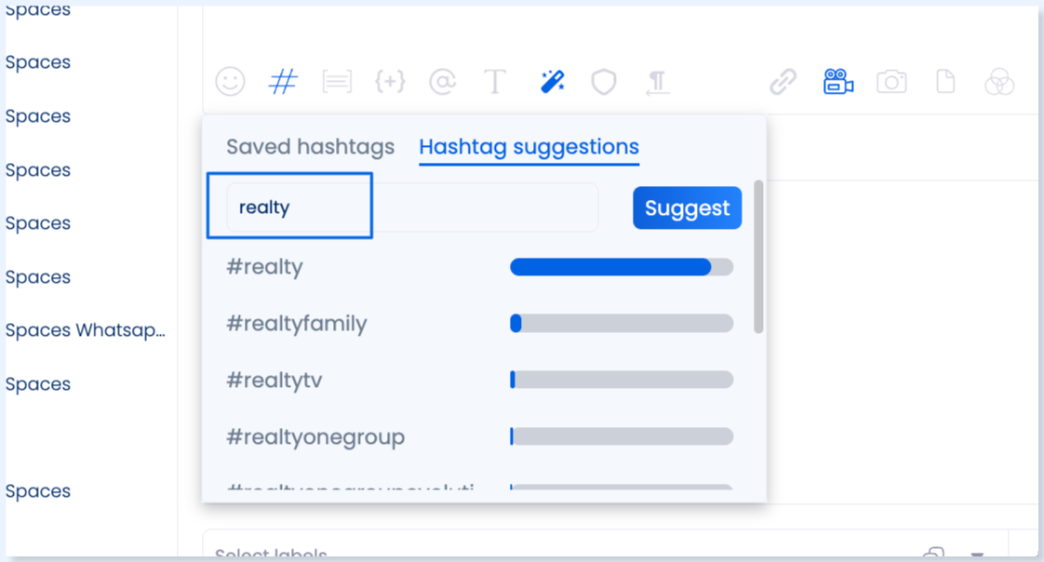
Task: Click the #realty popularity bar
Action: [621, 267]
